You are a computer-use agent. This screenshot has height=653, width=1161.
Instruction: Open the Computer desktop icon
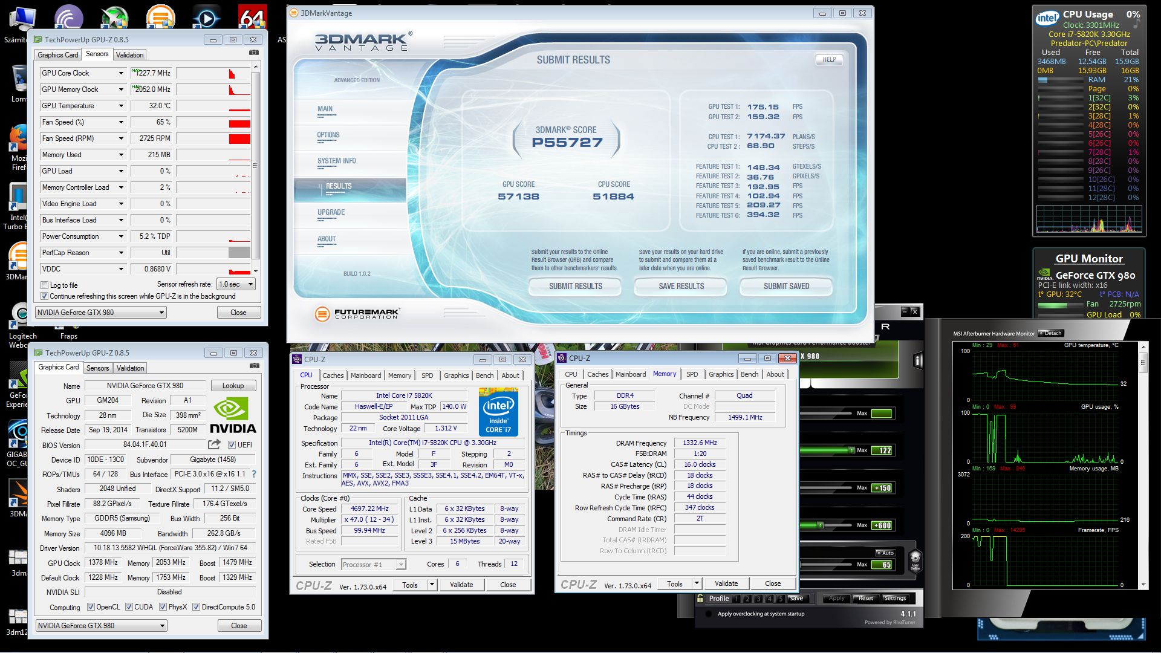(22, 18)
